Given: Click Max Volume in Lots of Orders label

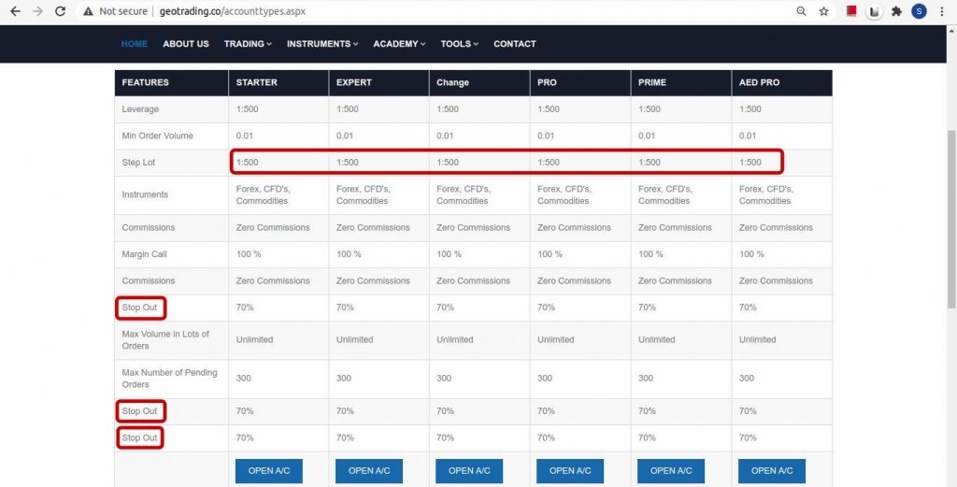Looking at the screenshot, I should [x=165, y=340].
